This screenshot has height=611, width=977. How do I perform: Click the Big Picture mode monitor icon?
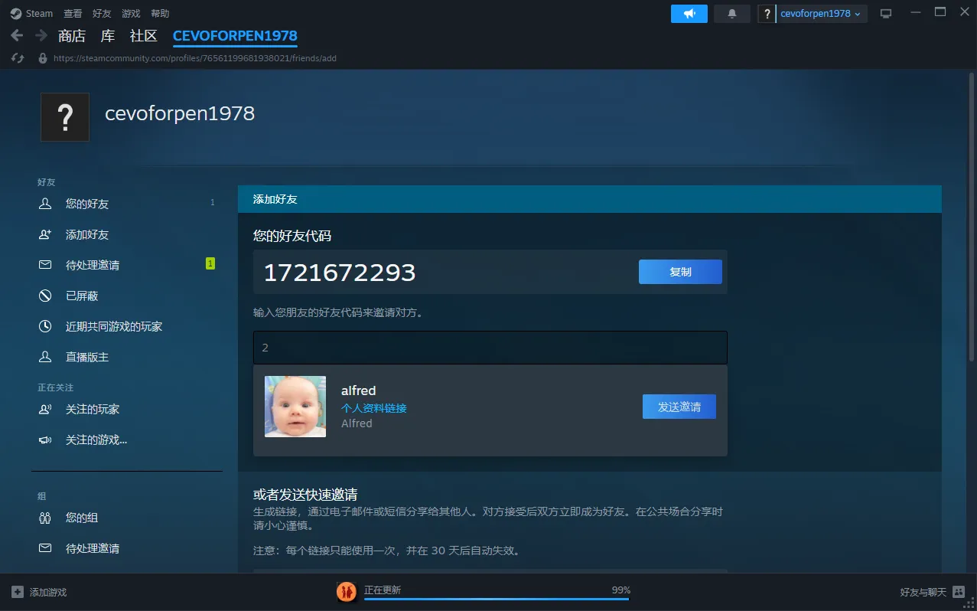click(886, 14)
